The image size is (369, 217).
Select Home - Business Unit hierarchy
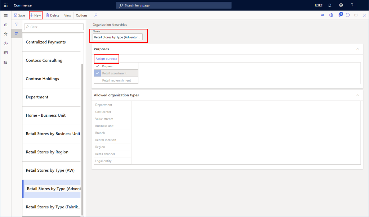51,115
